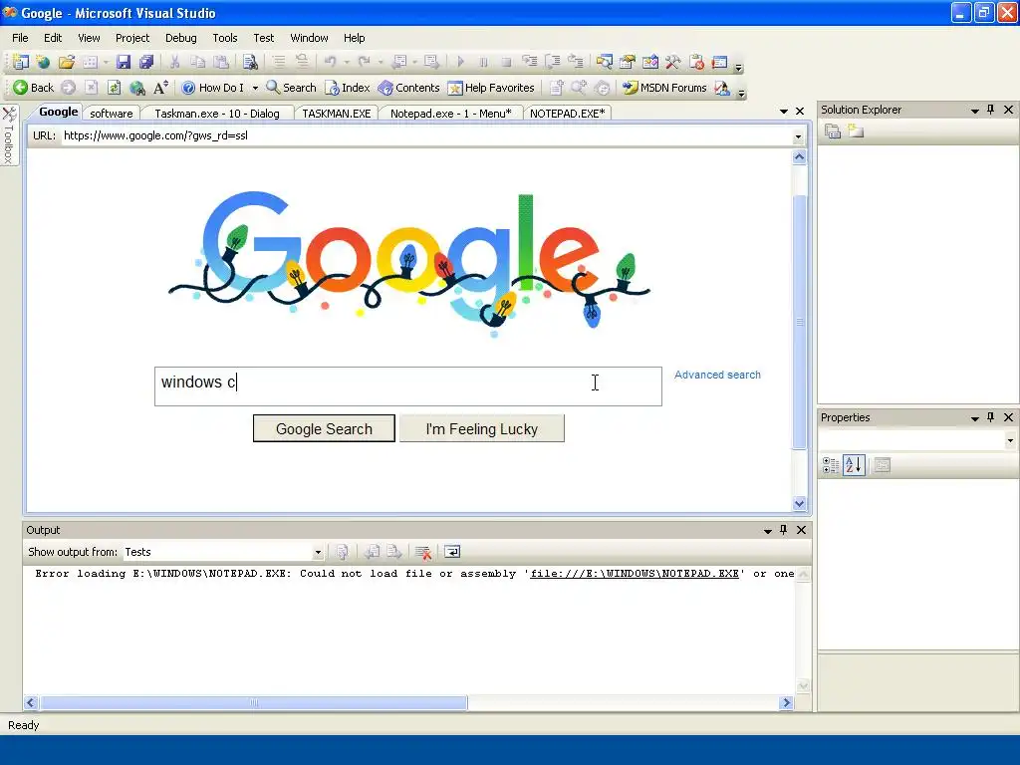Click the I'm Feeling Lucky button

tap(482, 428)
